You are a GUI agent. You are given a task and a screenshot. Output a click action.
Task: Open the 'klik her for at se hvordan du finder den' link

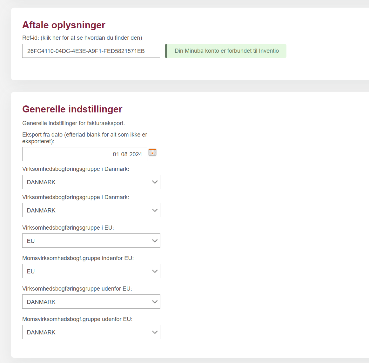click(x=91, y=38)
